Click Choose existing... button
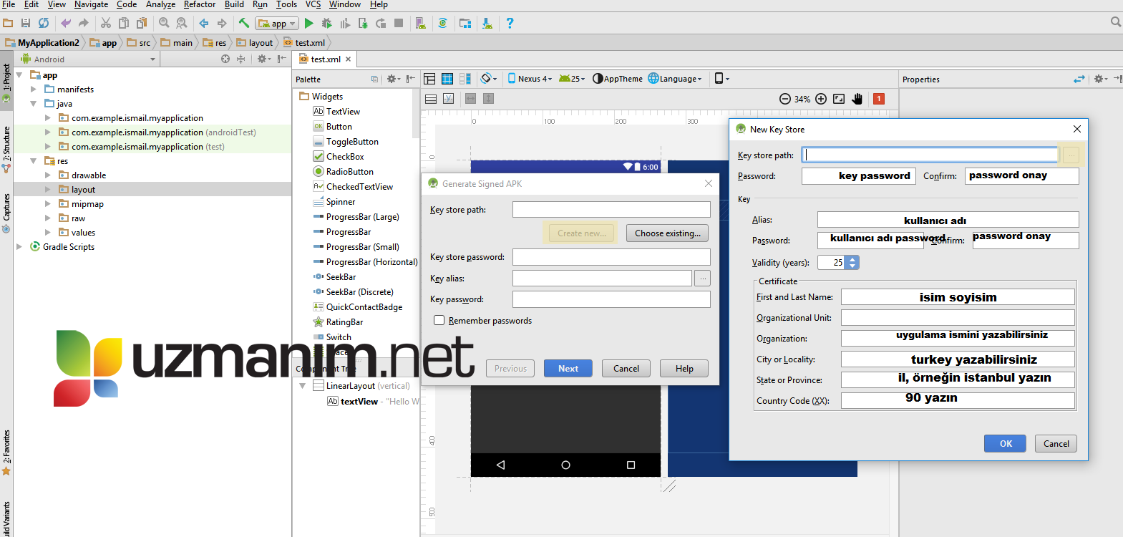Screen dimensions: 1123x537 click(x=668, y=233)
